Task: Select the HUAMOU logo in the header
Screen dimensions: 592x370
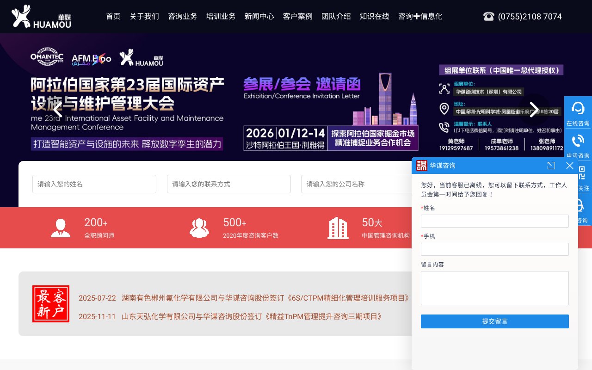Action: click(x=41, y=16)
